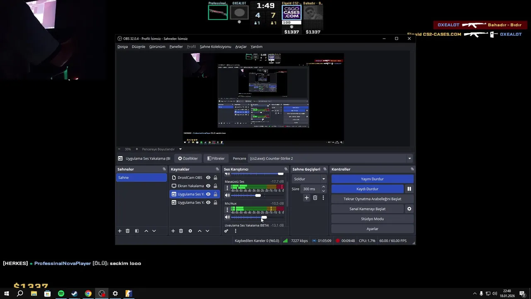This screenshot has width=531, height=299.
Task: Add a new source with Kaynaklar plus icon
Action: click(173, 231)
